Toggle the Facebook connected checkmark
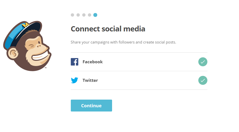239x132 pixels. pyautogui.click(x=203, y=62)
